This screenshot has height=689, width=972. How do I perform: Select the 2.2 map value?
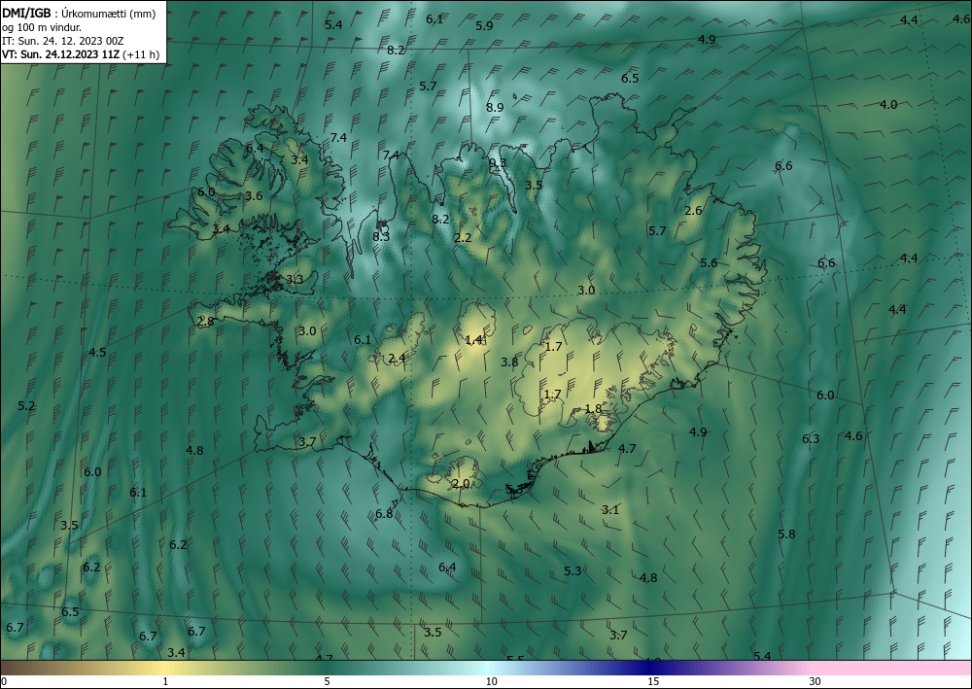click(x=463, y=237)
